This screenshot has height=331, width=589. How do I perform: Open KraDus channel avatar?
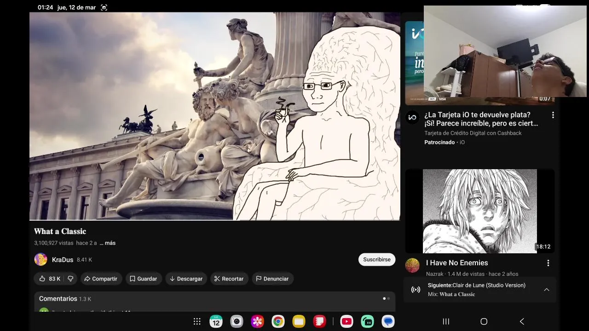(40, 259)
